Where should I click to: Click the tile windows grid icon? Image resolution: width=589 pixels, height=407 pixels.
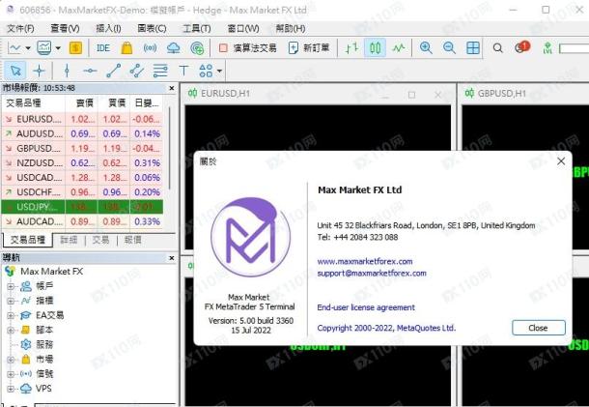(472, 48)
